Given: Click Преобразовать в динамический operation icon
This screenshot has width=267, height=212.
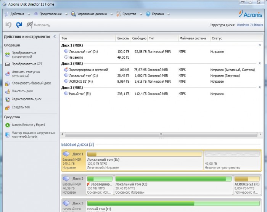Looking at the screenshot, I should [x=8, y=55].
